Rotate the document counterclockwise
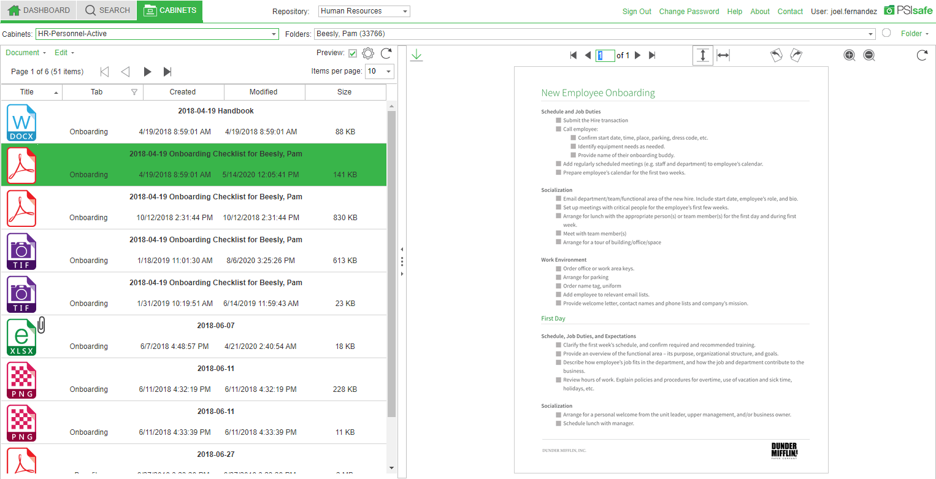This screenshot has height=479, width=936. tap(776, 55)
